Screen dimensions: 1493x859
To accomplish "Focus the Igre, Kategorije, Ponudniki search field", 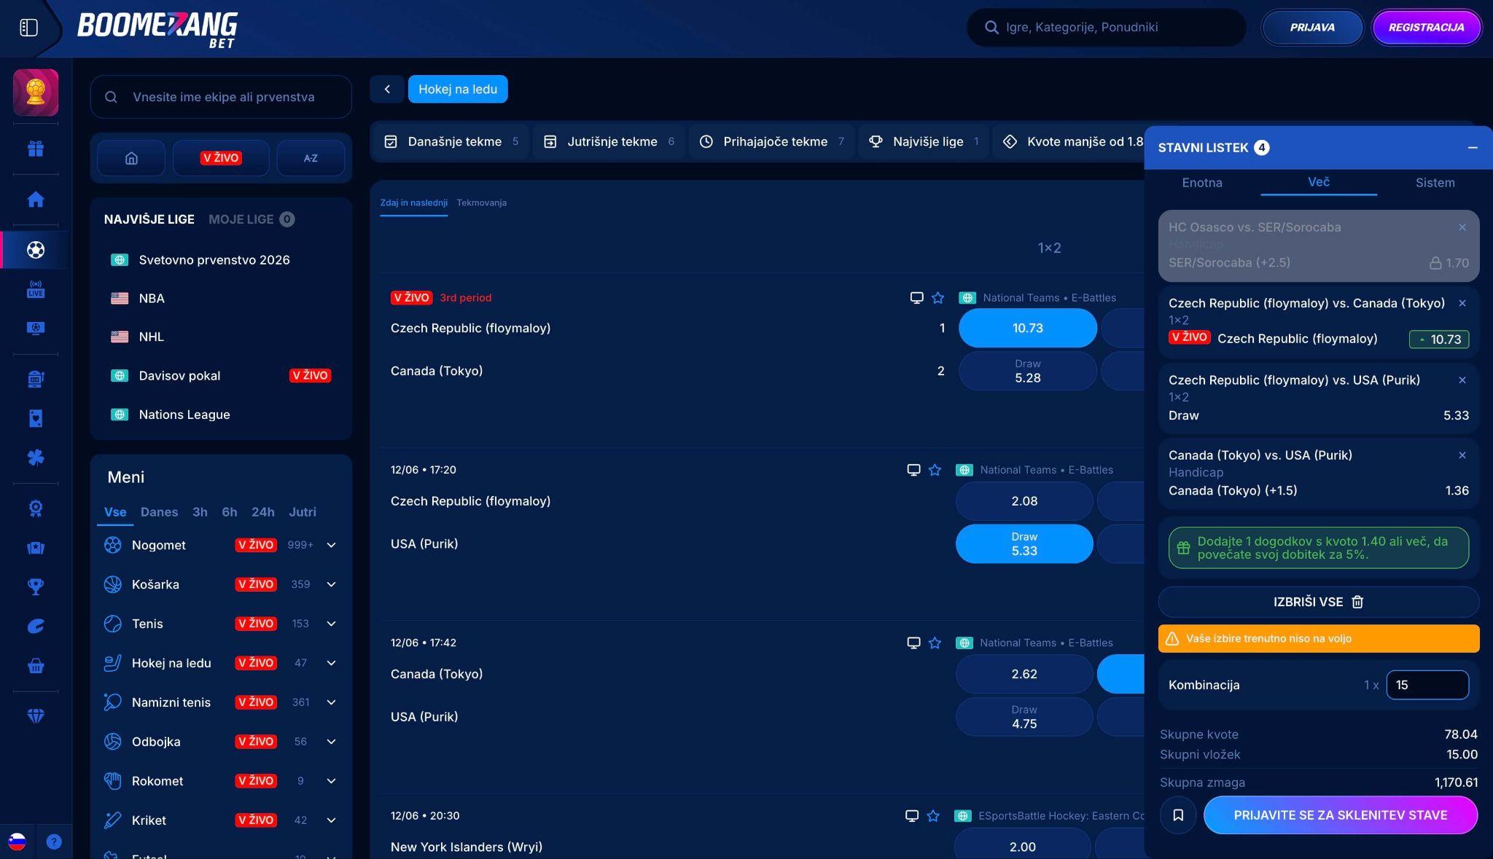I will 1107,28.
